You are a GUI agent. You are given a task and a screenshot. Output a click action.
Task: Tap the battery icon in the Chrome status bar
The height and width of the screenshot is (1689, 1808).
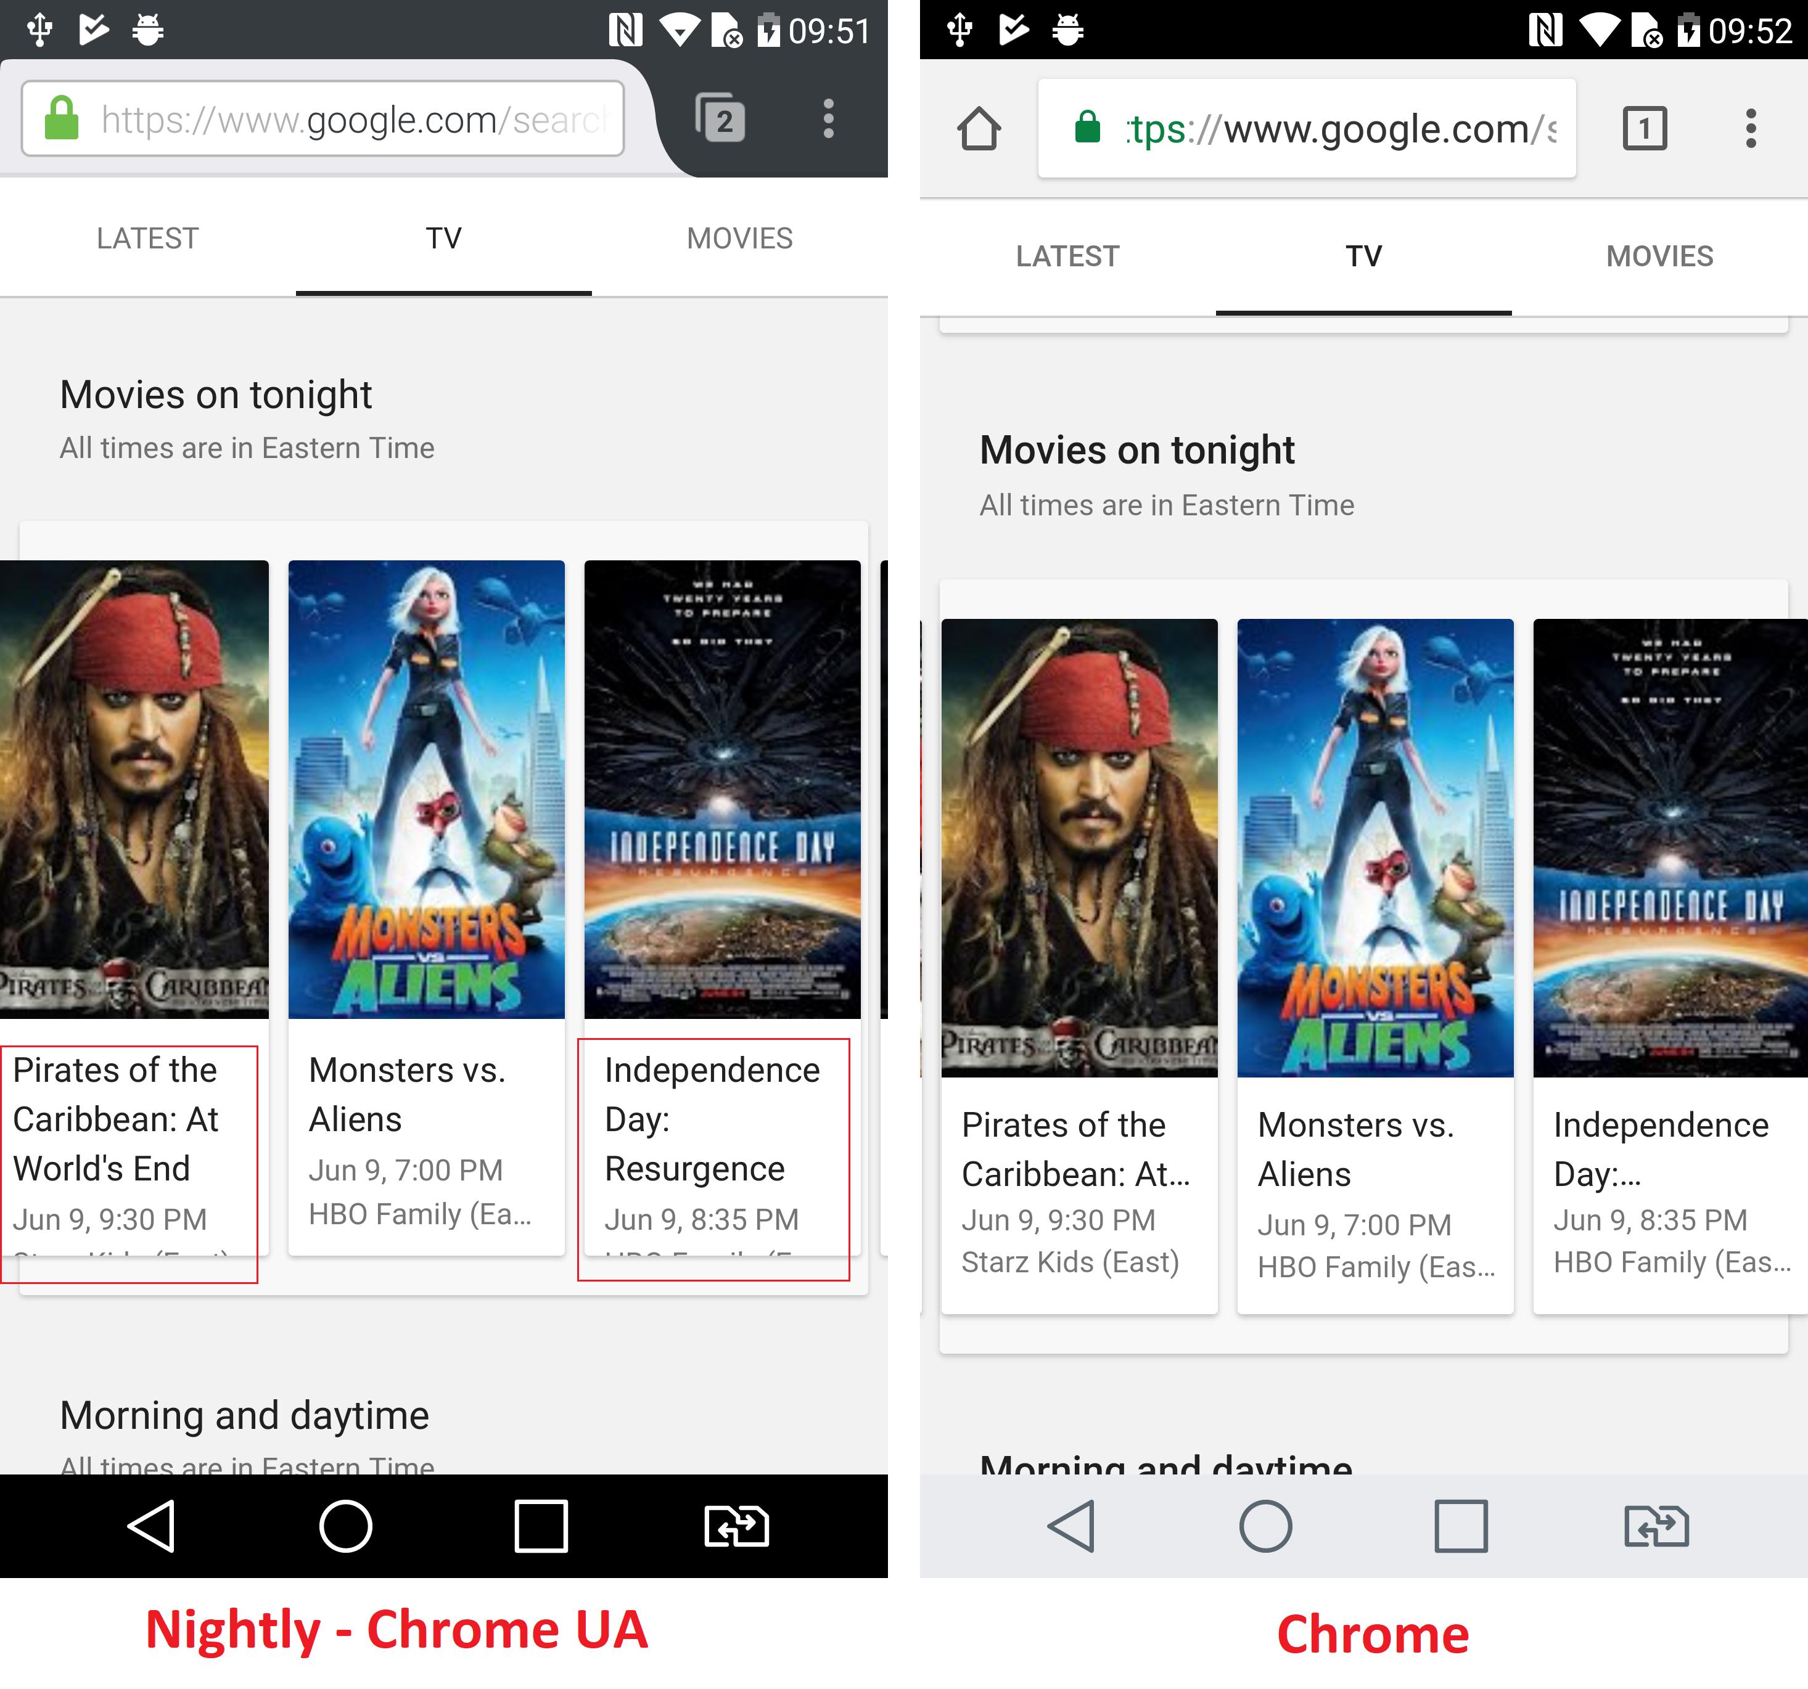(x=1689, y=29)
